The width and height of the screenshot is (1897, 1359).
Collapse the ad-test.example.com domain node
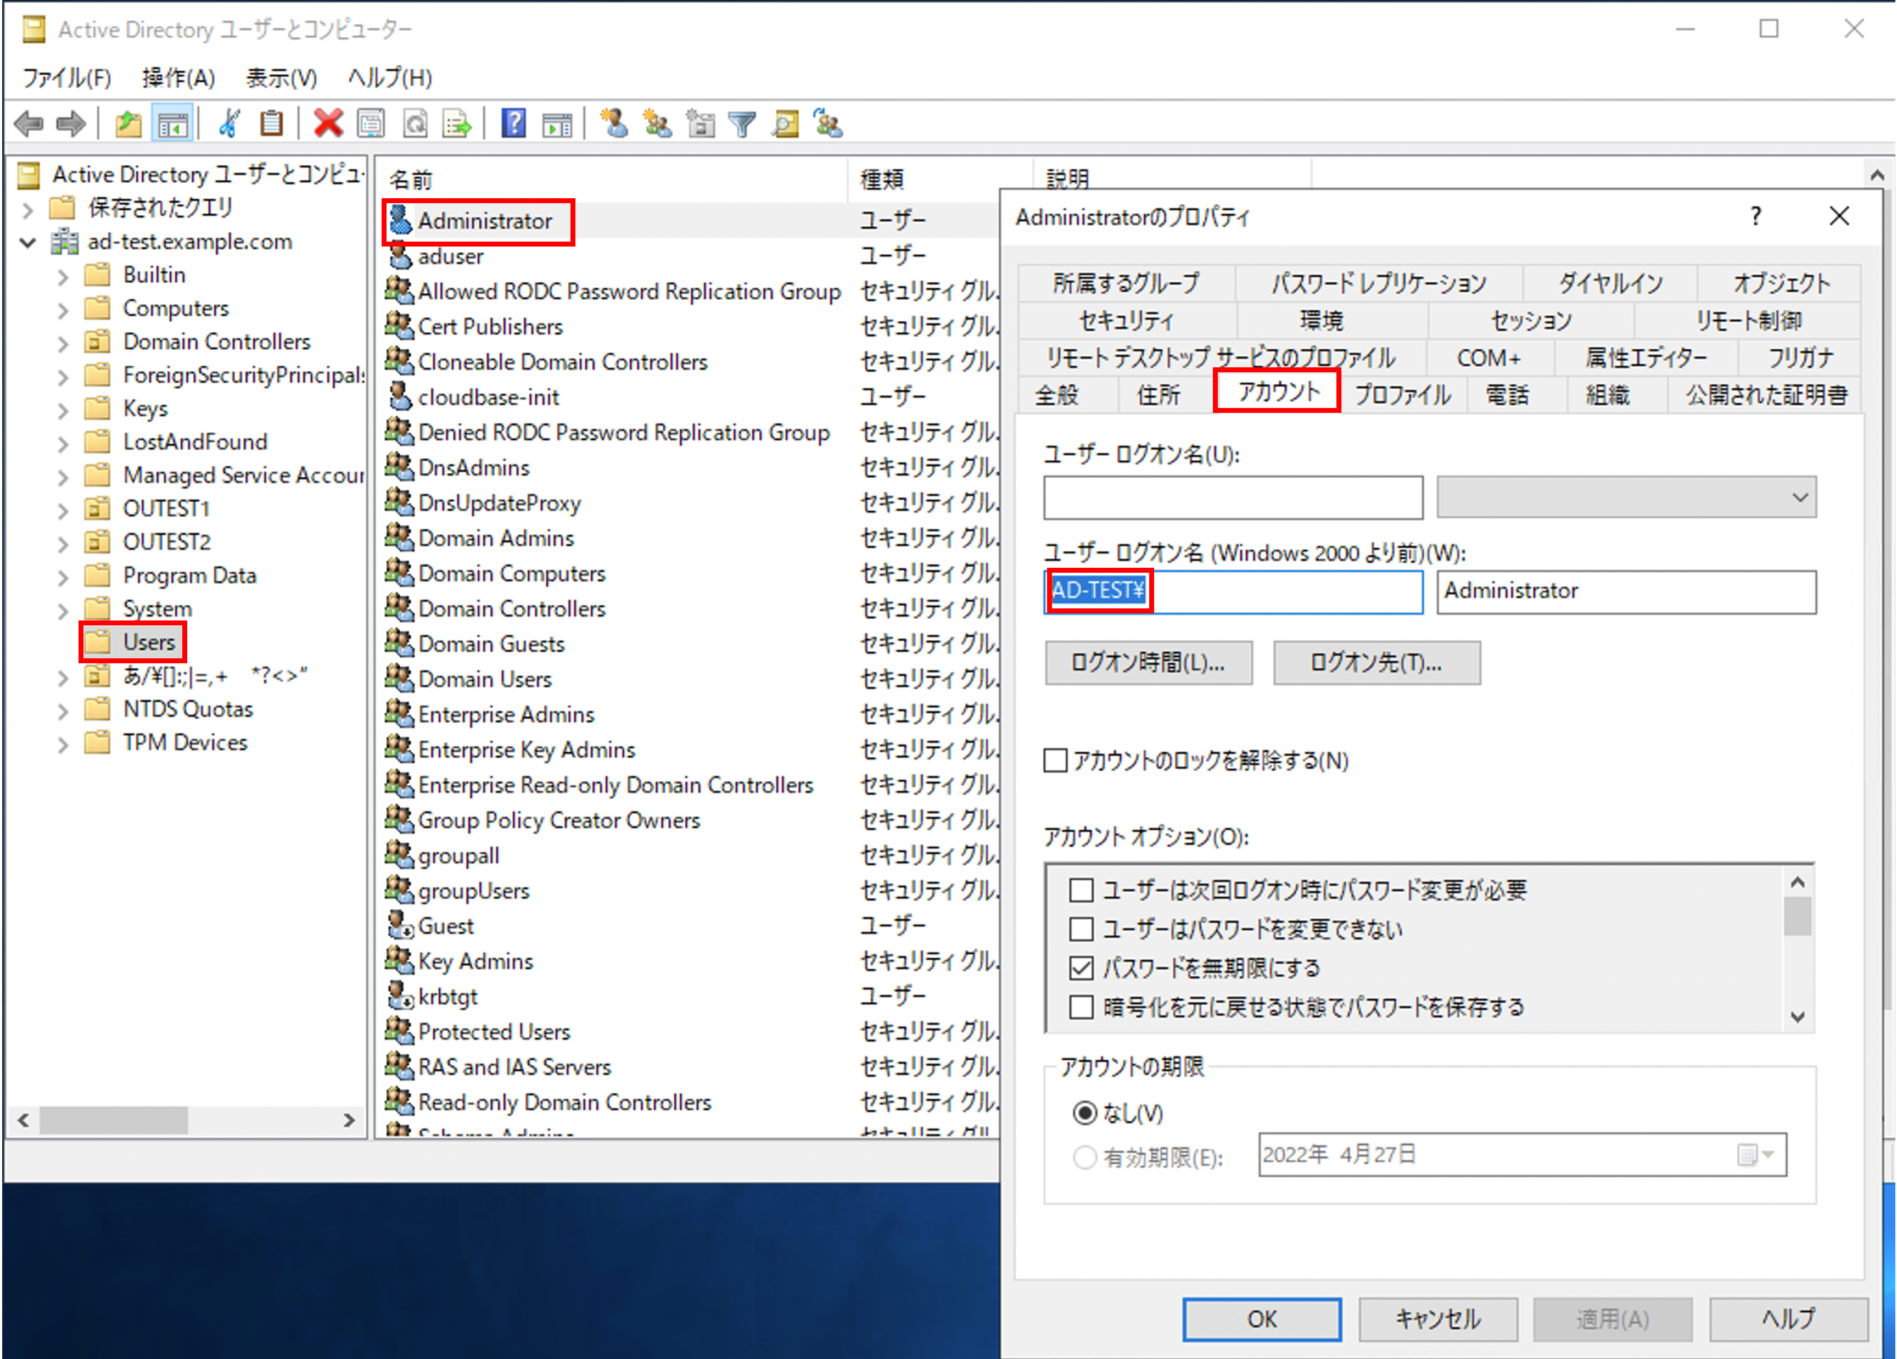click(29, 243)
